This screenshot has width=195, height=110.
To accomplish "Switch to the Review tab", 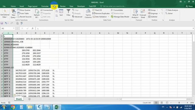I will tap(63, 6).
